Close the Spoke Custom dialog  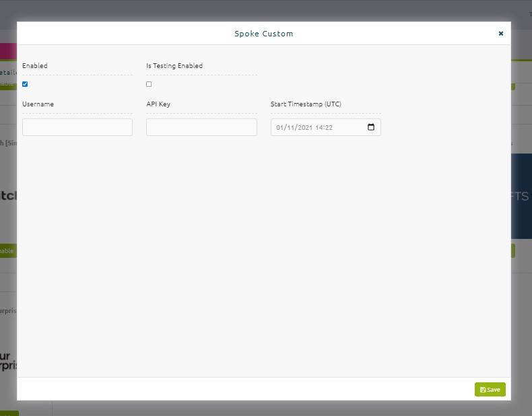tap(500, 33)
